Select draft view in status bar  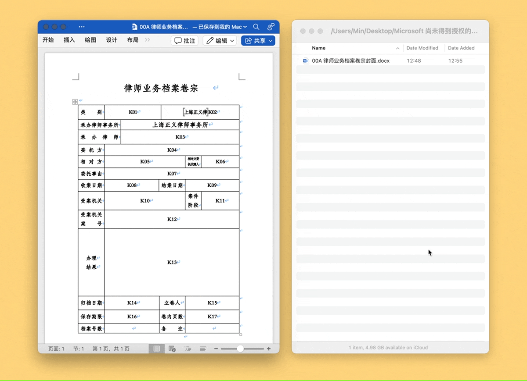(203, 349)
